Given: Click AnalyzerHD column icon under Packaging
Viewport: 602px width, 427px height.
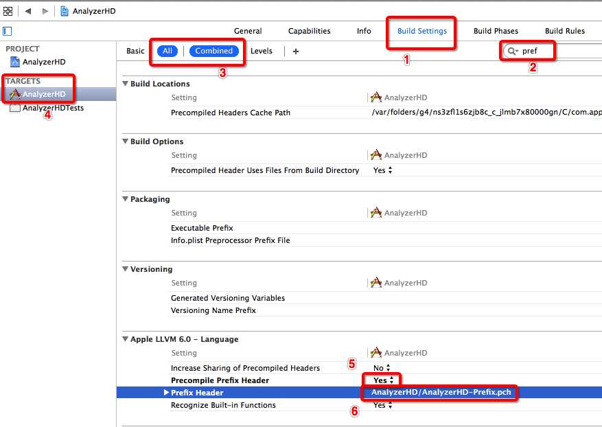Looking at the screenshot, I should click(376, 212).
